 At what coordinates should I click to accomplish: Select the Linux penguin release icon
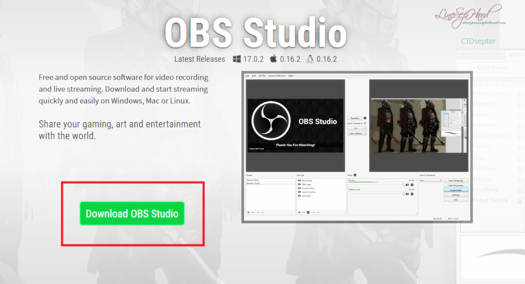click(310, 59)
